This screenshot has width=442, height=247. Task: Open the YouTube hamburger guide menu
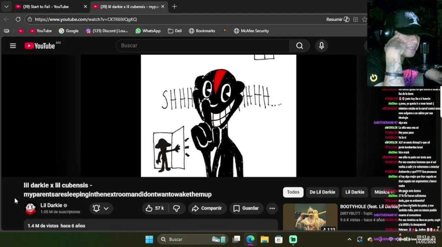point(13,46)
